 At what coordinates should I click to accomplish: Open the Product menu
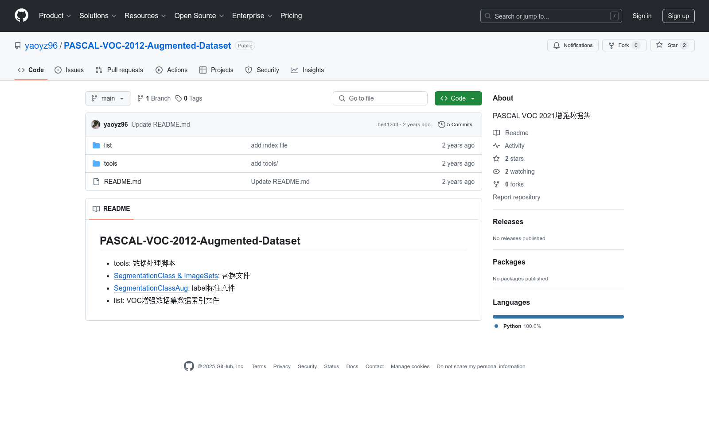(55, 16)
